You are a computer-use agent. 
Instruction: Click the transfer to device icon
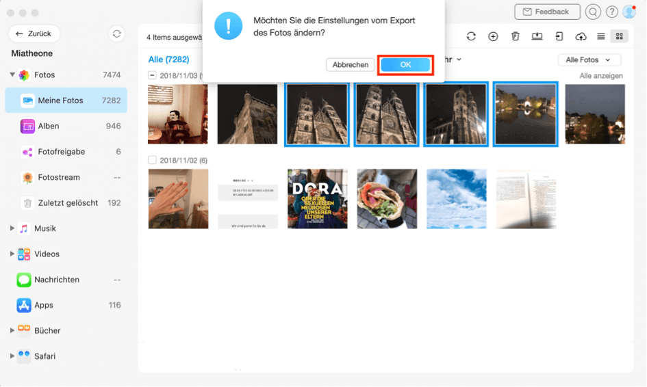559,36
